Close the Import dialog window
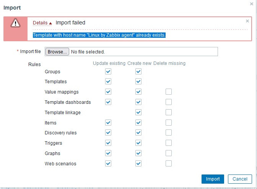257x189 pixels. pyautogui.click(x=251, y=3)
